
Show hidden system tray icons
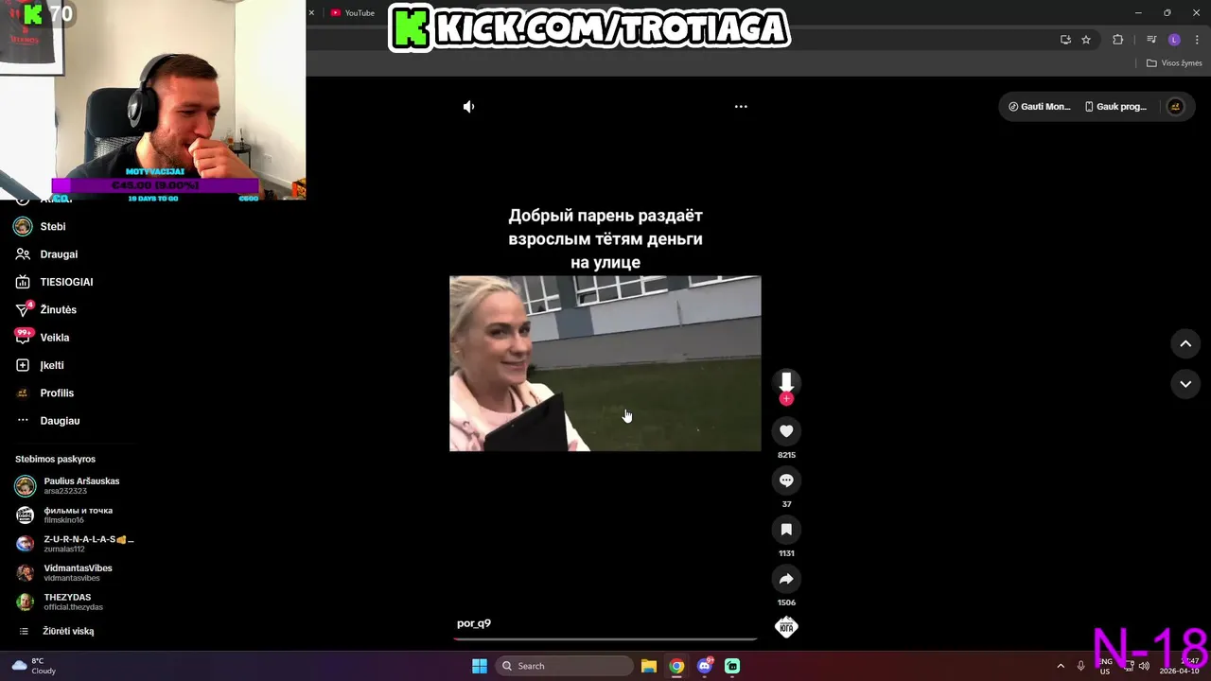tap(1061, 666)
